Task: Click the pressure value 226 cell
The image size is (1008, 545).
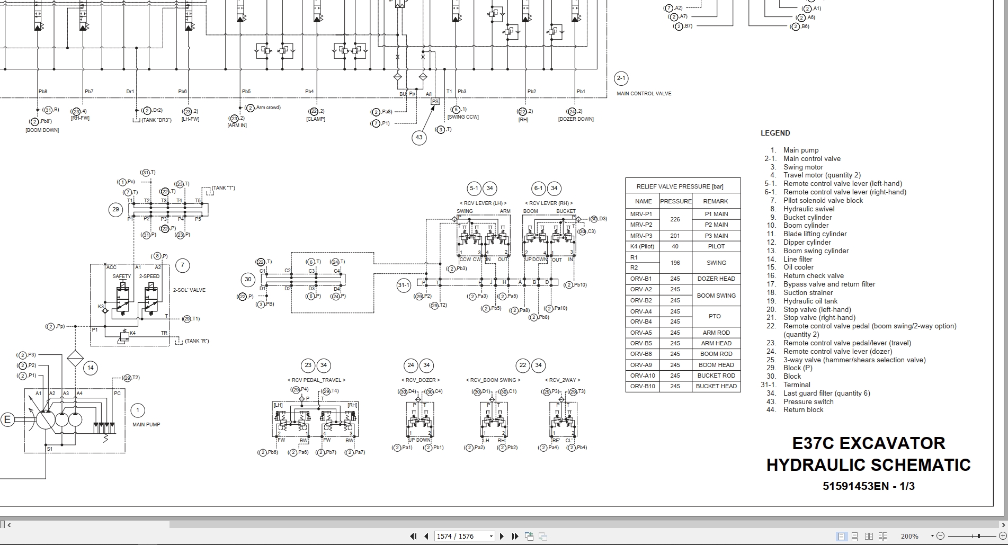Action: (x=675, y=219)
